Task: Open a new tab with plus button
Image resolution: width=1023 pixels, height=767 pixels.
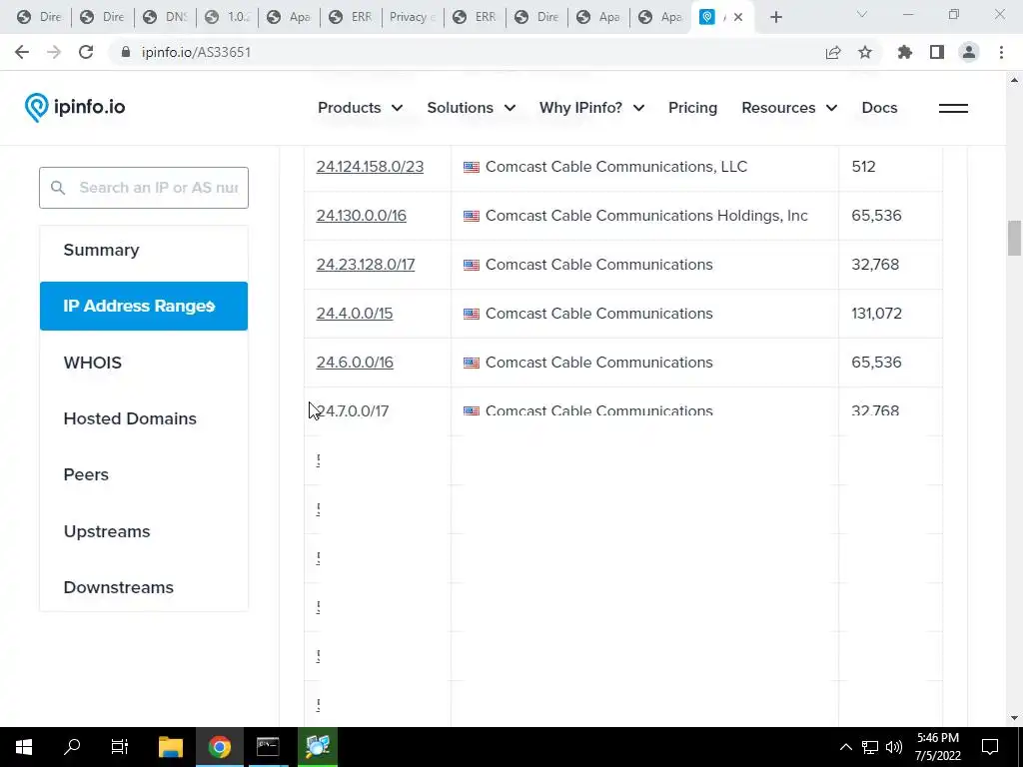Action: (x=775, y=18)
